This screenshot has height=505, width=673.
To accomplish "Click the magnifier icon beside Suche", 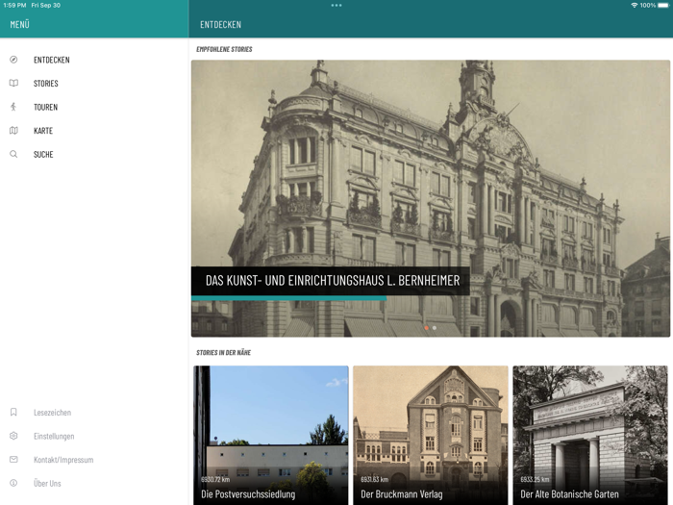I will [x=13, y=154].
